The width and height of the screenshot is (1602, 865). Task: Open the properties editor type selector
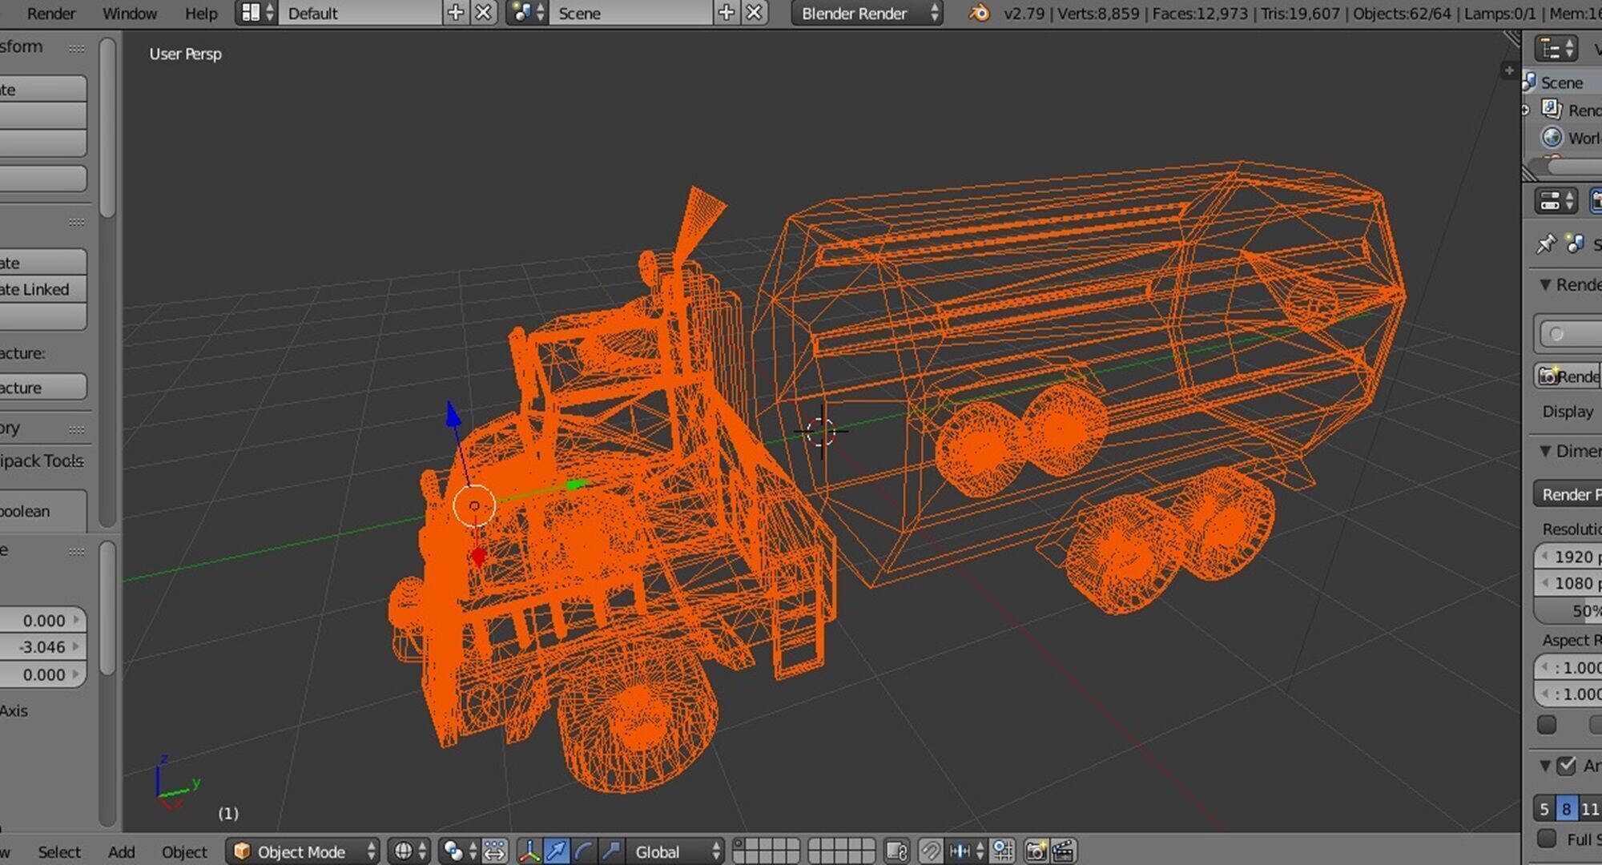1556,201
